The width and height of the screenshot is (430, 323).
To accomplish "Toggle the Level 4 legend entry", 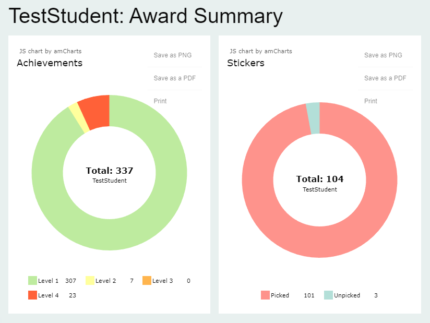I will (50, 295).
